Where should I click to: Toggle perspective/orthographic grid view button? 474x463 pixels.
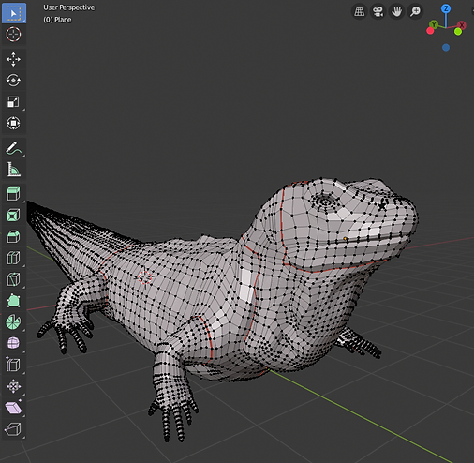[x=360, y=12]
